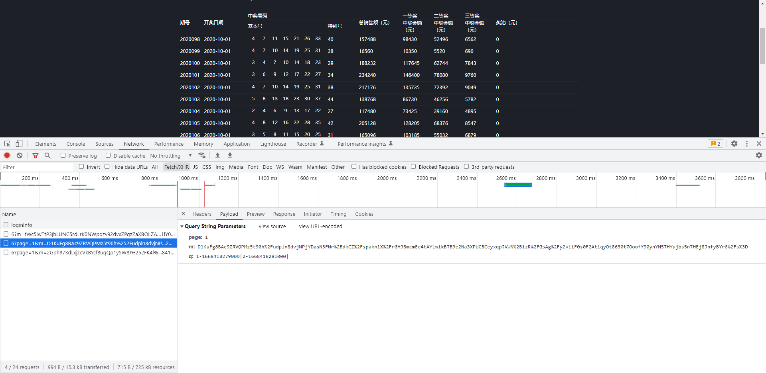Filter requests by WS
This screenshot has width=766, height=373.
pyautogui.click(x=280, y=167)
